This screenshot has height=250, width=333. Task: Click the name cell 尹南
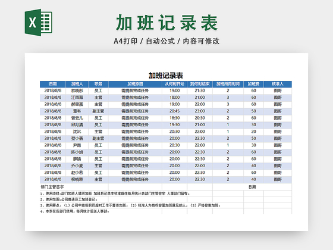tap(77, 145)
